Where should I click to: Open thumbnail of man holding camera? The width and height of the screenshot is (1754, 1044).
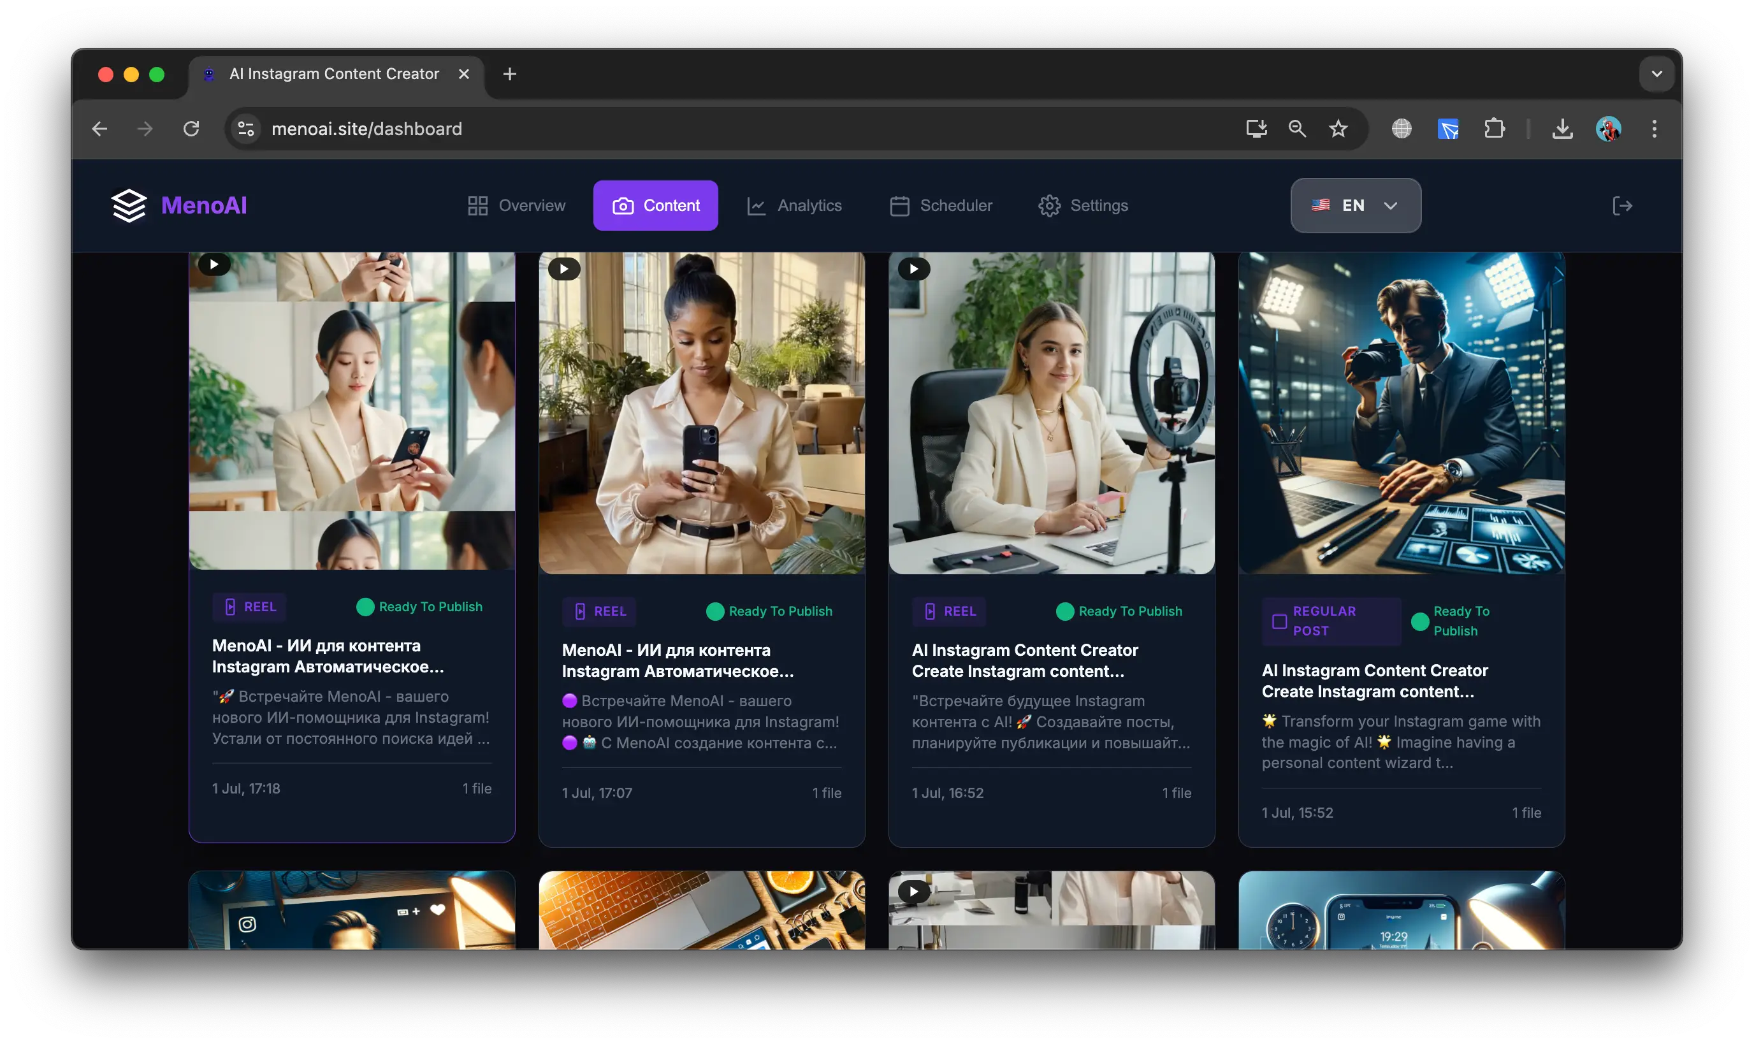pyautogui.click(x=1401, y=414)
